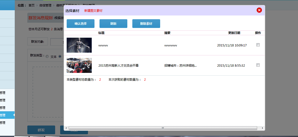Viewport: 298px width, 137px height.
Task: Click the 更新日期 column header
Action: click(x=234, y=33)
